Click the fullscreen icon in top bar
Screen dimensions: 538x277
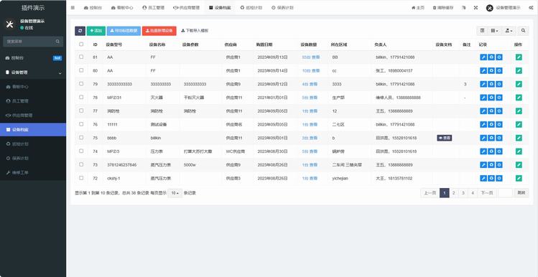[x=476, y=8]
